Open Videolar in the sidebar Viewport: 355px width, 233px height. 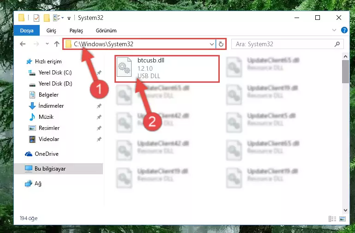click(x=49, y=139)
